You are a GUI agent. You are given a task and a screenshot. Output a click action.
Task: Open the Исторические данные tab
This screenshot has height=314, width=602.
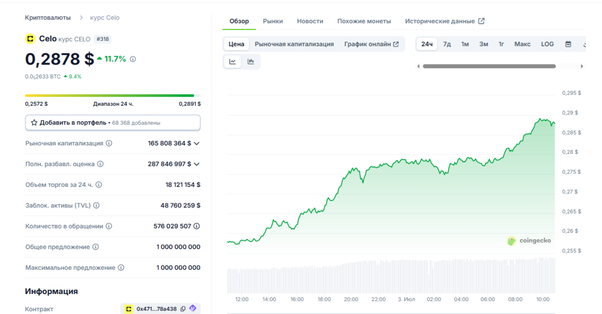pos(445,21)
